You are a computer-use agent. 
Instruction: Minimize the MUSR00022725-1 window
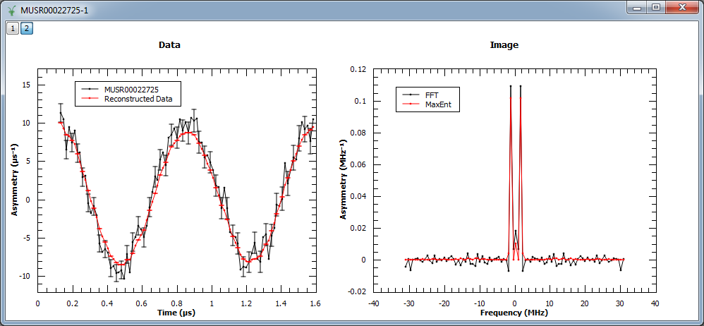(x=638, y=7)
